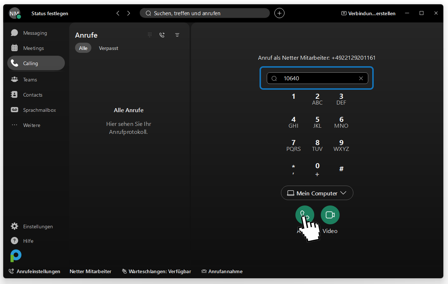The height and width of the screenshot is (284, 448).
Task: Dial key 4 GHI
Action: tap(294, 122)
